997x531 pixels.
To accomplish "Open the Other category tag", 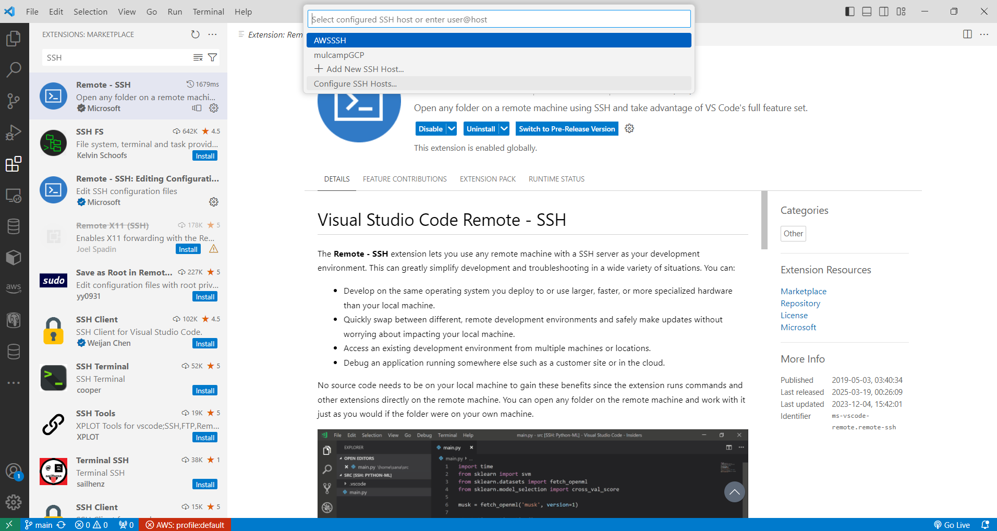I will point(793,234).
